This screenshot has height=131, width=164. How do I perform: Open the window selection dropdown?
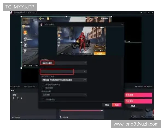(64, 72)
